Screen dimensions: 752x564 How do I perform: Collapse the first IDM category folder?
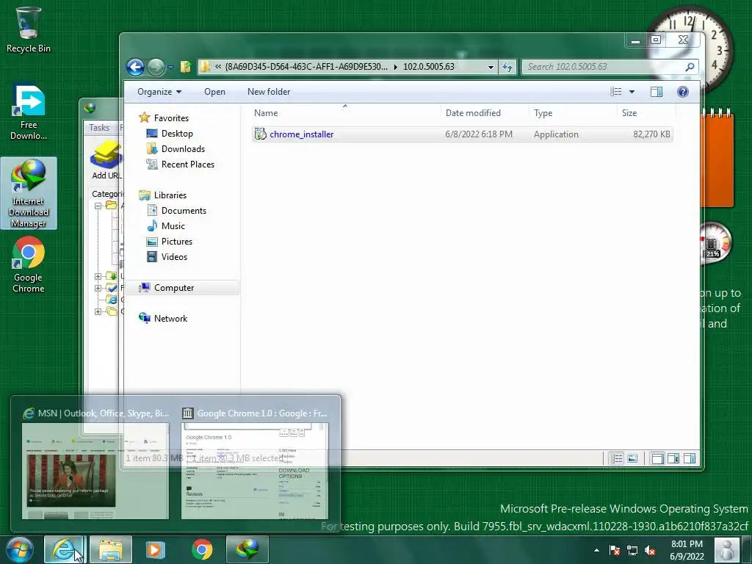coord(98,206)
